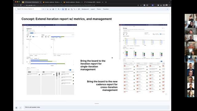Click to add speaker notes
197x111 pixels.
(97, 107)
